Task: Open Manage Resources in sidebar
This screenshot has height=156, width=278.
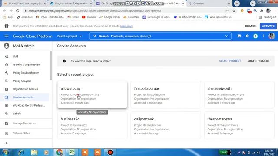Action: tap(24, 123)
